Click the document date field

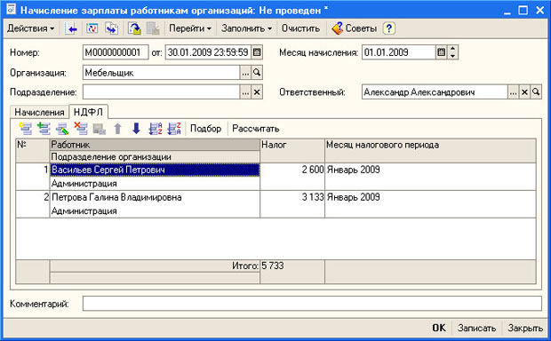tap(208, 52)
